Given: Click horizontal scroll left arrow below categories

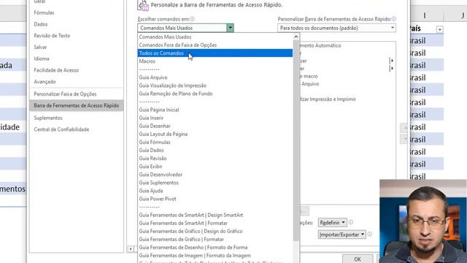Looking at the screenshot, I should [x=131, y=248].
